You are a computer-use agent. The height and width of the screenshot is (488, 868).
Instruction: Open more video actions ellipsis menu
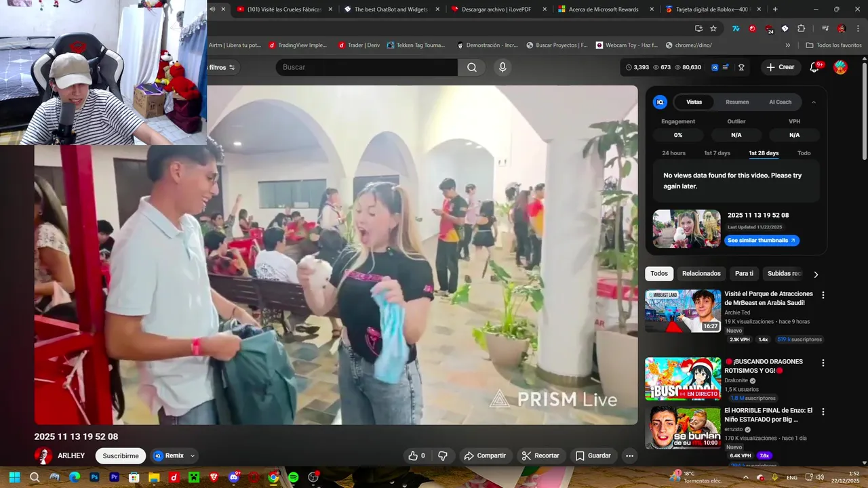click(630, 455)
